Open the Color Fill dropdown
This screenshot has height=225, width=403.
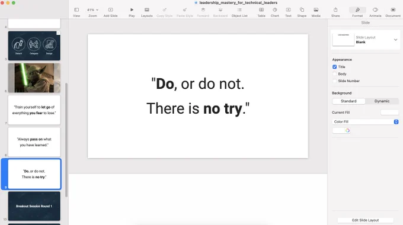365,122
